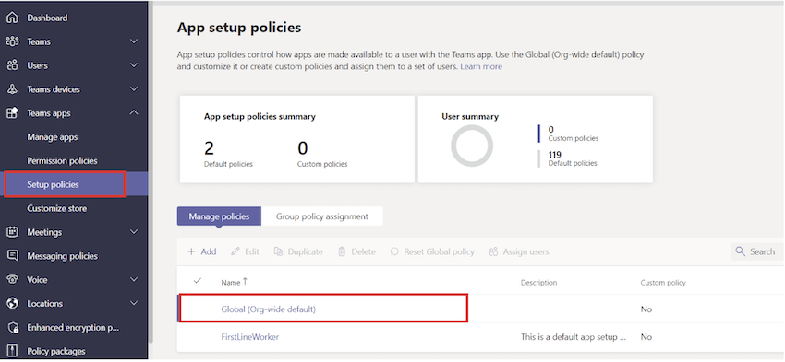Image resolution: width=785 pixels, height=362 pixels.
Task: Expand the Meetings menu chevron
Action: pyautogui.click(x=134, y=232)
